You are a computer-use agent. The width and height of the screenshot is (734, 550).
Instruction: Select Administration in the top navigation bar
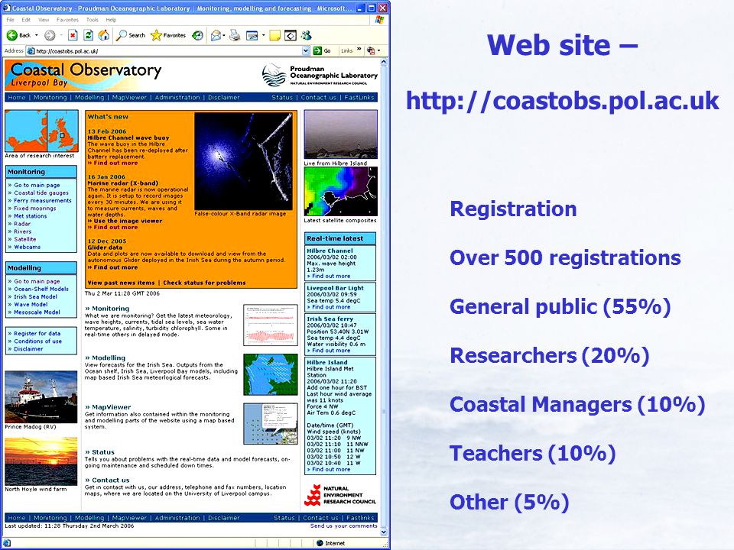point(177,97)
